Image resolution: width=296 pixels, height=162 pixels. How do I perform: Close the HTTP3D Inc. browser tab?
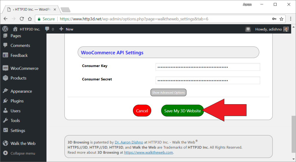55,10
